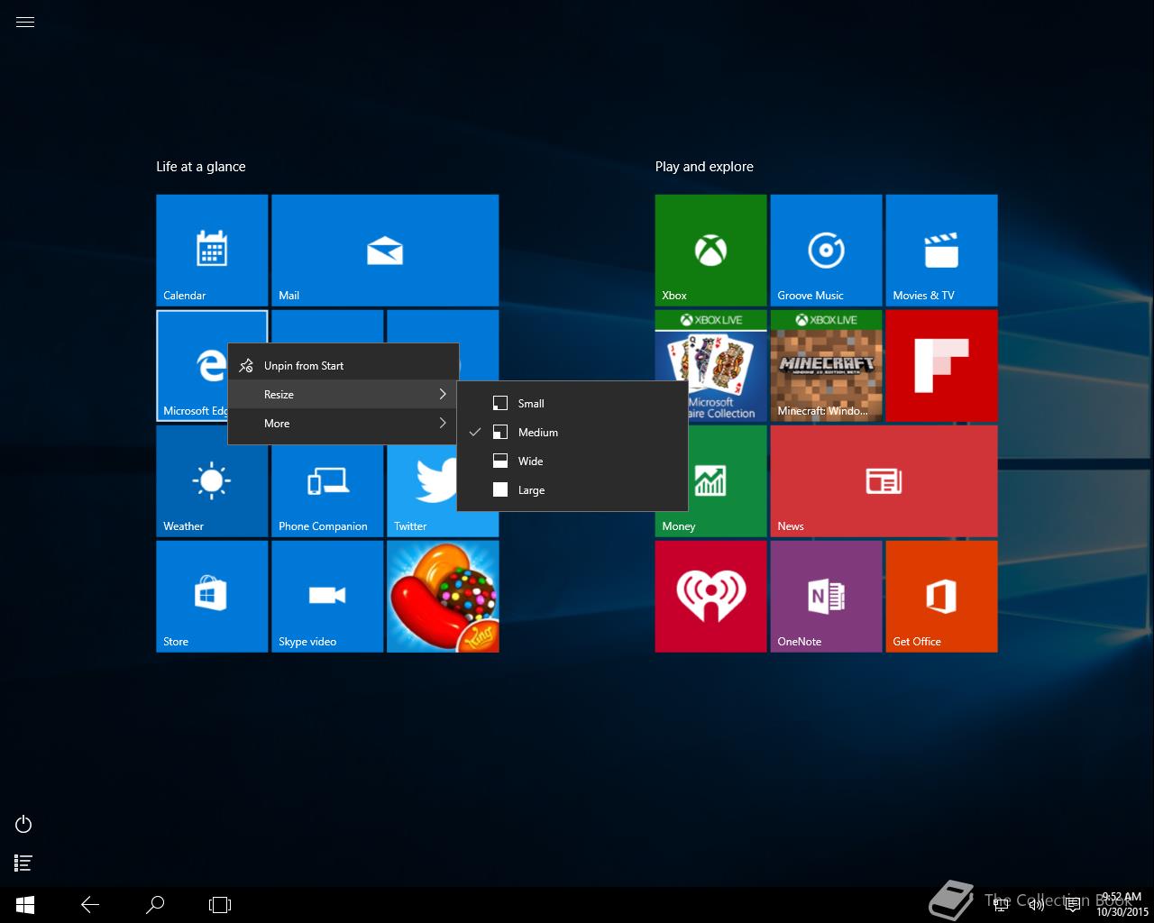Choose Large tile size
The width and height of the screenshot is (1154, 923).
[x=531, y=490]
